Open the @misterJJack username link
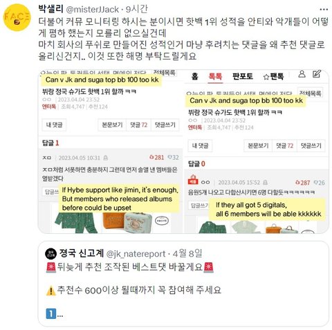 pyautogui.click(x=93, y=10)
